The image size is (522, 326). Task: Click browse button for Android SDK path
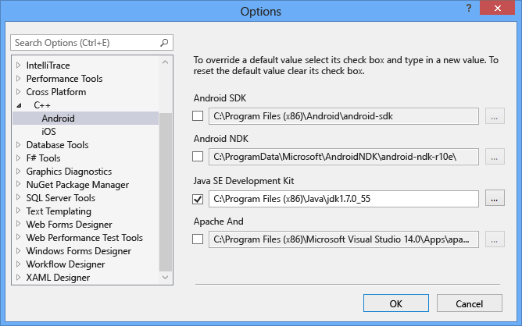click(x=494, y=116)
